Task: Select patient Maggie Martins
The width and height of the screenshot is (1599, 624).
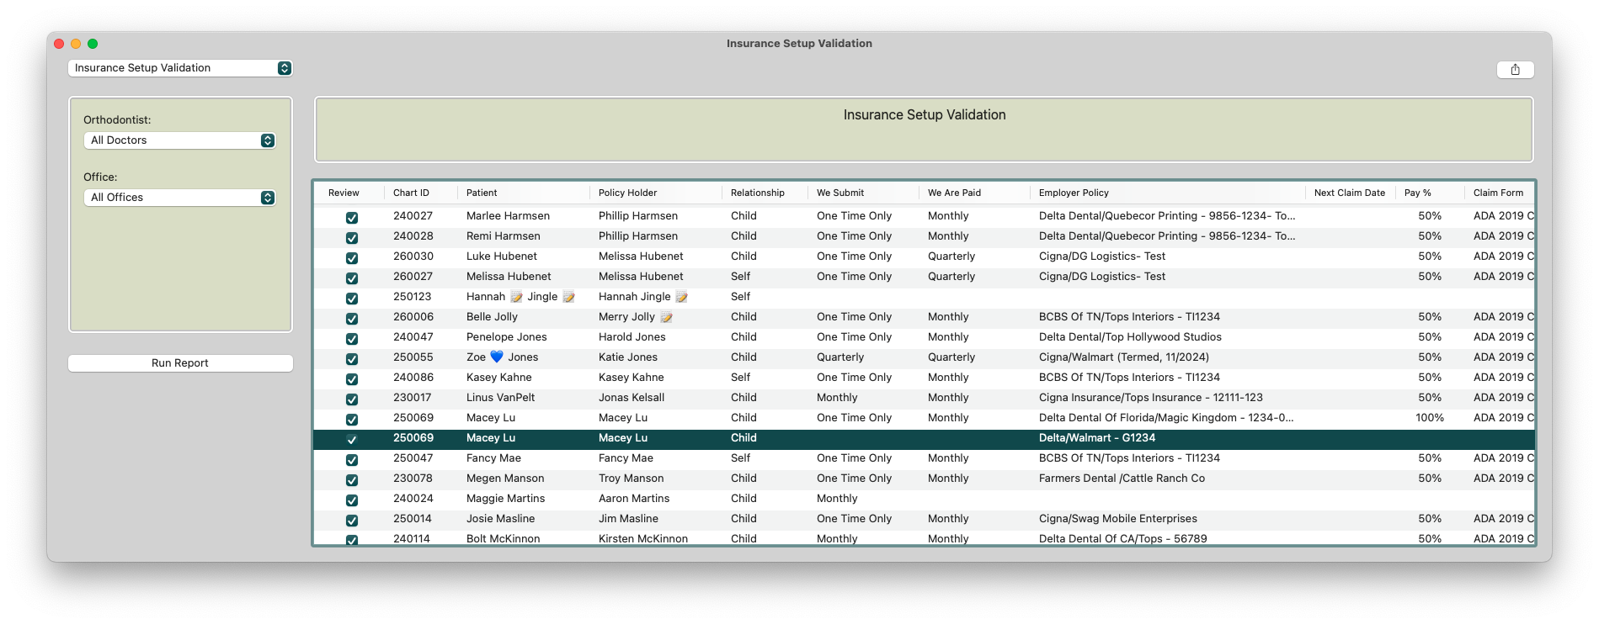Action: pyautogui.click(x=505, y=499)
